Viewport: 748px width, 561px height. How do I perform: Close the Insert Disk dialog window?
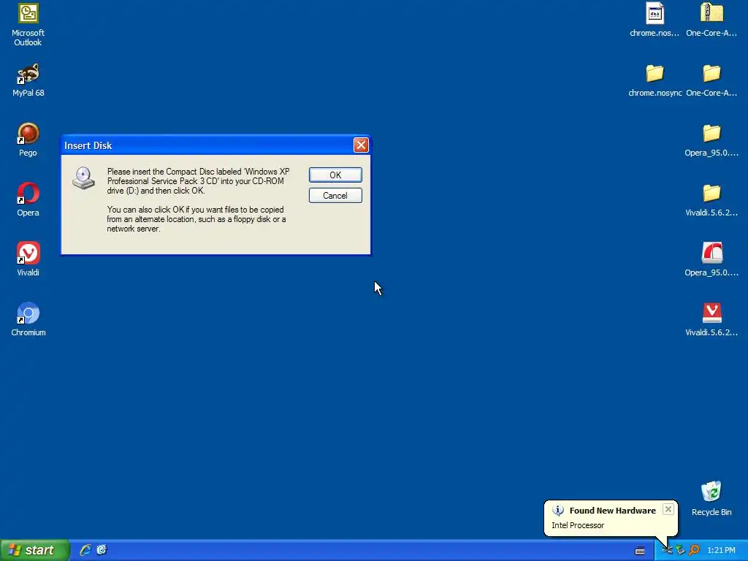361,145
